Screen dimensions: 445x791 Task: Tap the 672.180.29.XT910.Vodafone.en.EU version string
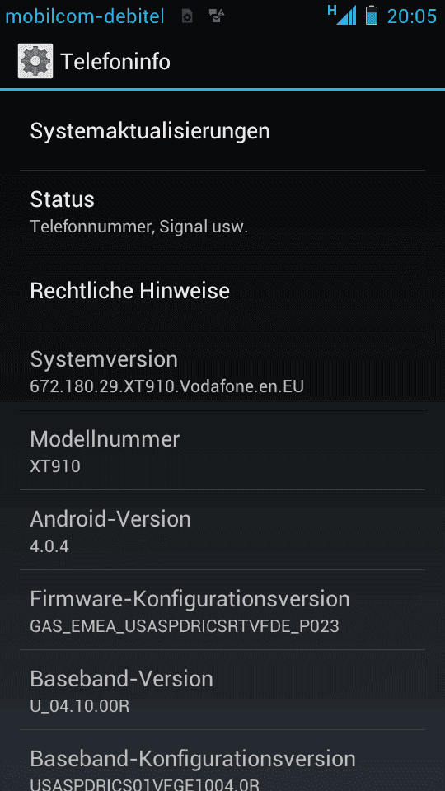coord(167,387)
